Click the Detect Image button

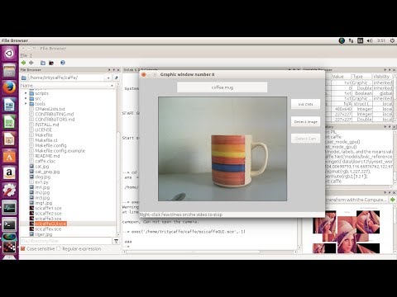tap(305, 121)
